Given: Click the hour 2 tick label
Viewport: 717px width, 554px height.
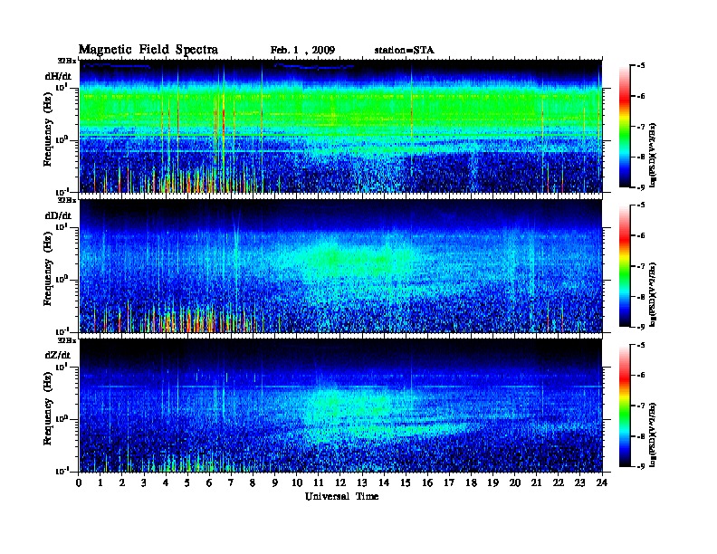Looking at the screenshot, I should 122,482.
